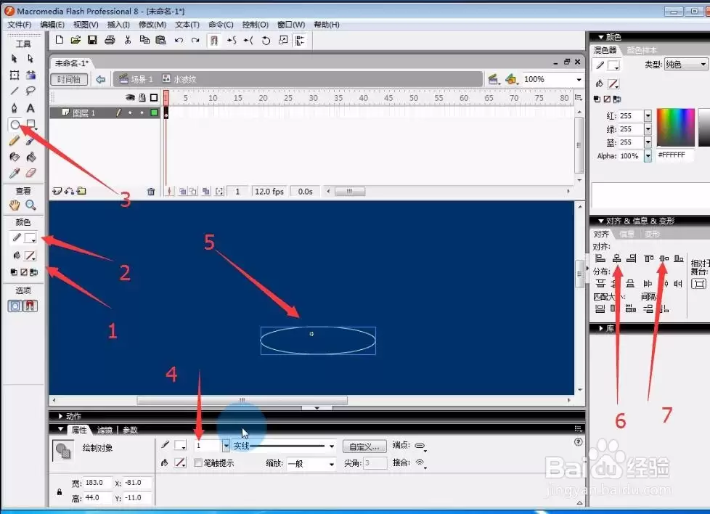The width and height of the screenshot is (710, 514).
Task: Select the Oval tool in toolbox
Action: click(x=15, y=125)
